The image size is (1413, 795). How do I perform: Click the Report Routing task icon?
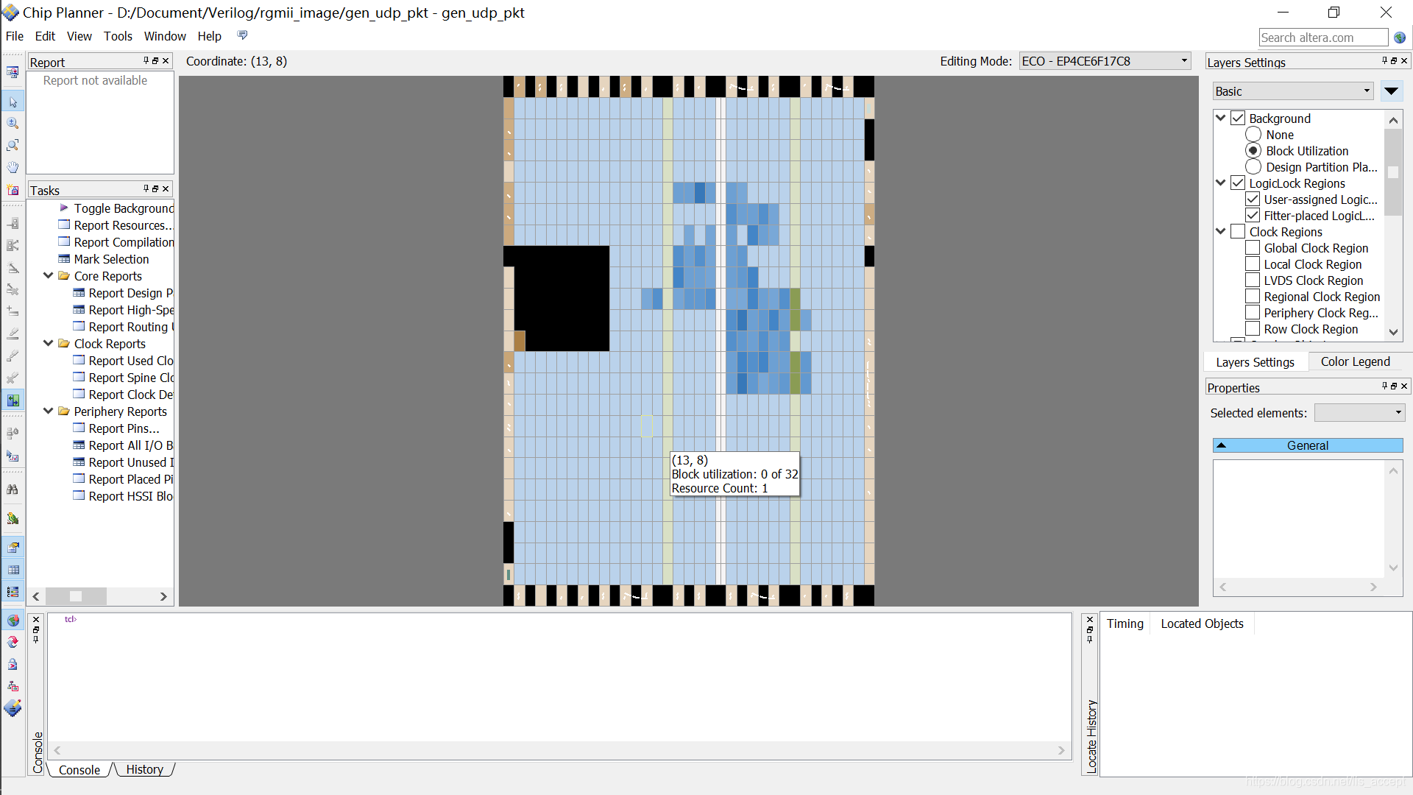coord(79,326)
